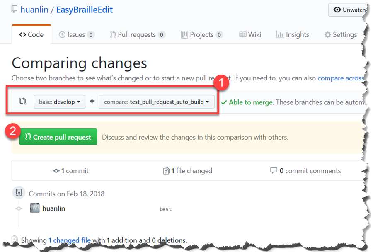Click the 1 commit summary

pos(70,171)
